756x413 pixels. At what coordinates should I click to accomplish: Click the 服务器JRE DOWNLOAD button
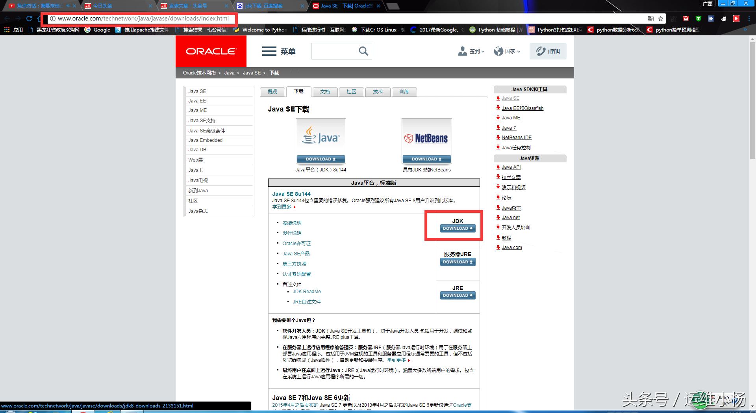(x=458, y=262)
